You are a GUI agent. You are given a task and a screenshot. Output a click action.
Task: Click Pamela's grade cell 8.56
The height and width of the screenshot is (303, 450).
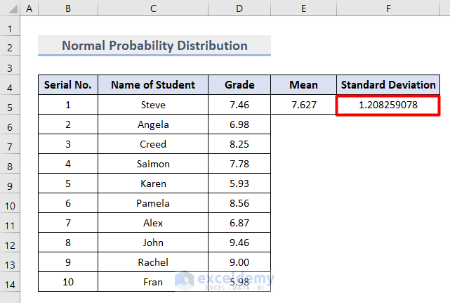coord(239,203)
